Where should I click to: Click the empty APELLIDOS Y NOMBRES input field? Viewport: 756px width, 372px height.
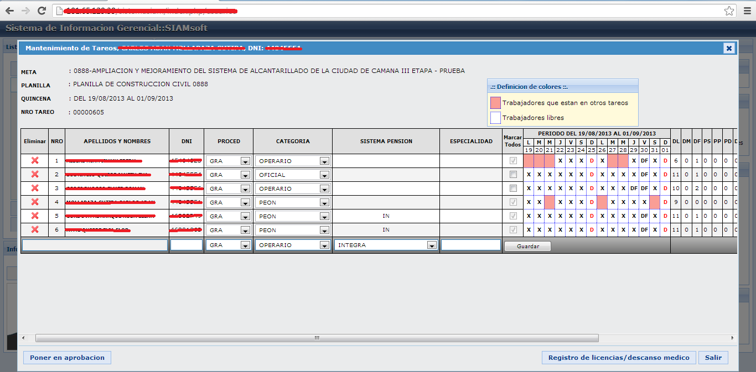click(94, 245)
